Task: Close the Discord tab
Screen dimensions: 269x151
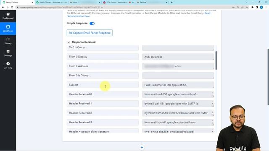Action: coord(133,3)
